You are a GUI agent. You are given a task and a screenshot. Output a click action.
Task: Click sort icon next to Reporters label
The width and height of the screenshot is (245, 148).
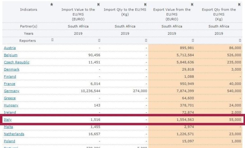(52, 40)
